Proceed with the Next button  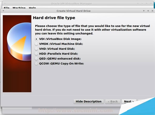coord(129,102)
